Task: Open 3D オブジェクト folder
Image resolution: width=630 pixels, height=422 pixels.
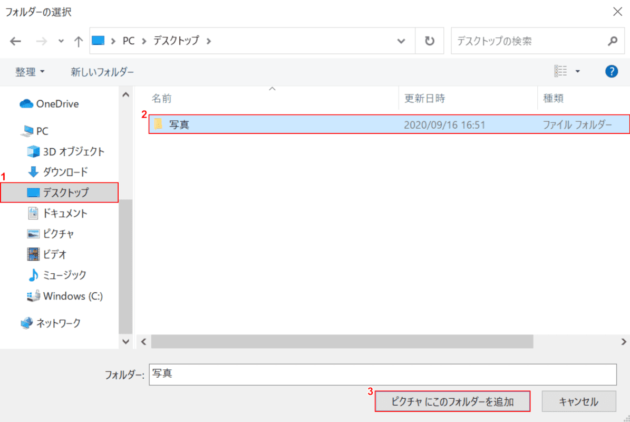Action: [73, 151]
